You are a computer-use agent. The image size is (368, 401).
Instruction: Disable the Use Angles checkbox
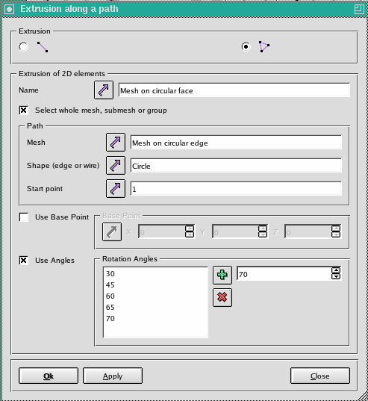coord(23,261)
